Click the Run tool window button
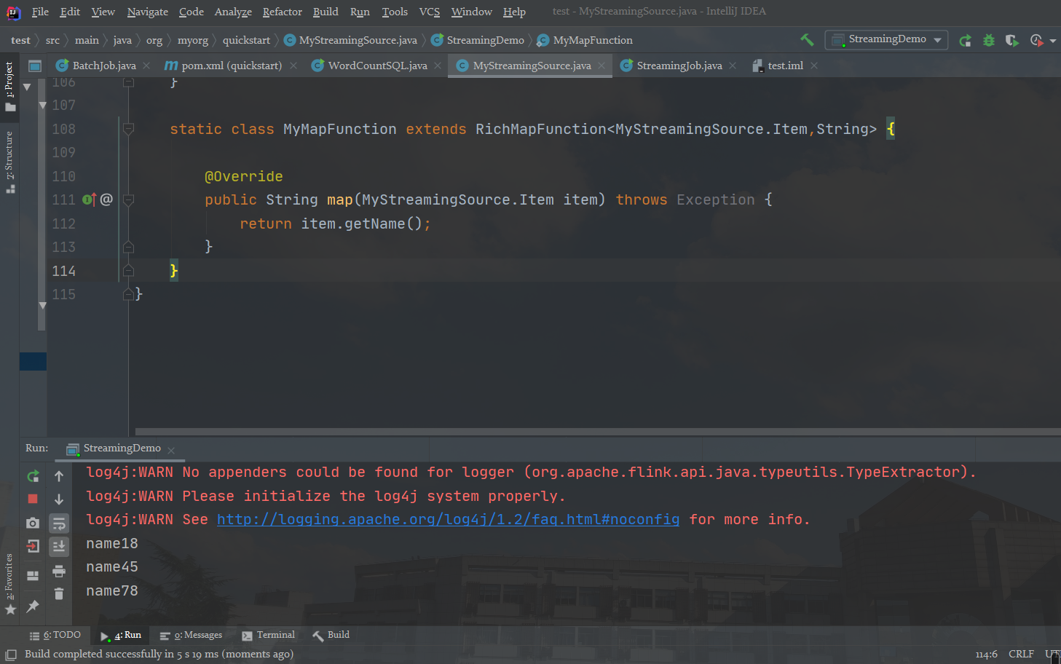Image resolution: width=1061 pixels, height=664 pixels. [x=121, y=635]
